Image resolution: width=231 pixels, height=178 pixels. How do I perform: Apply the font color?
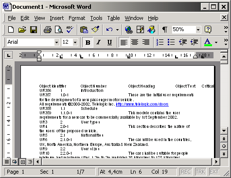click(x=208, y=42)
